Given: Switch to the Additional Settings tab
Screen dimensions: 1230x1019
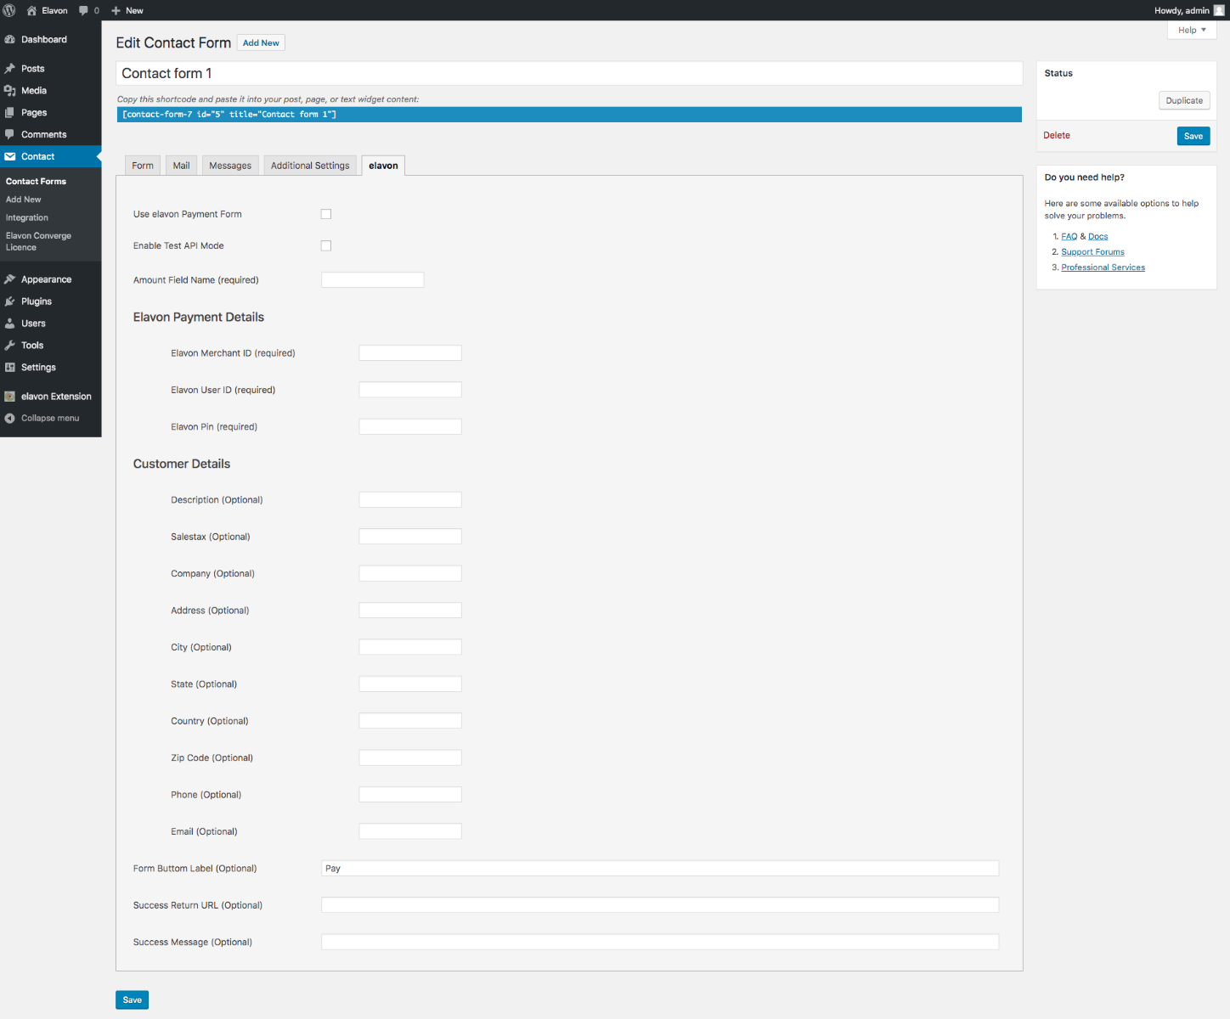Looking at the screenshot, I should click(310, 166).
